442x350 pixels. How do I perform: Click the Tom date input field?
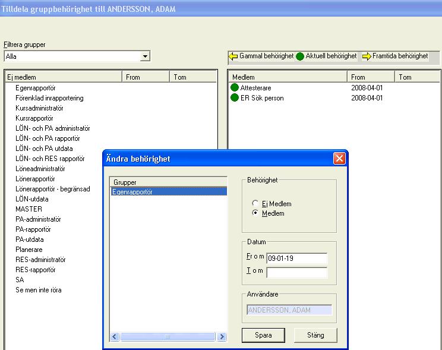click(297, 272)
